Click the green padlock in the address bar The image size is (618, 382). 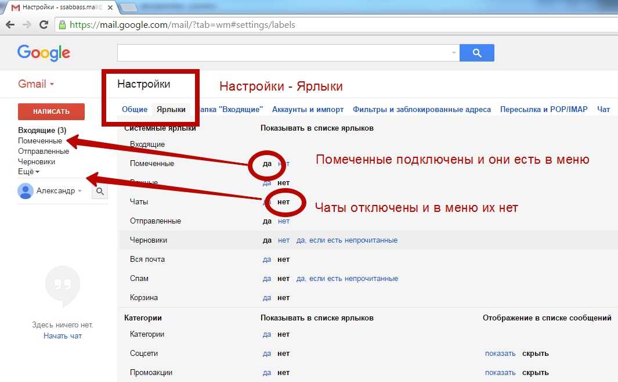(63, 25)
